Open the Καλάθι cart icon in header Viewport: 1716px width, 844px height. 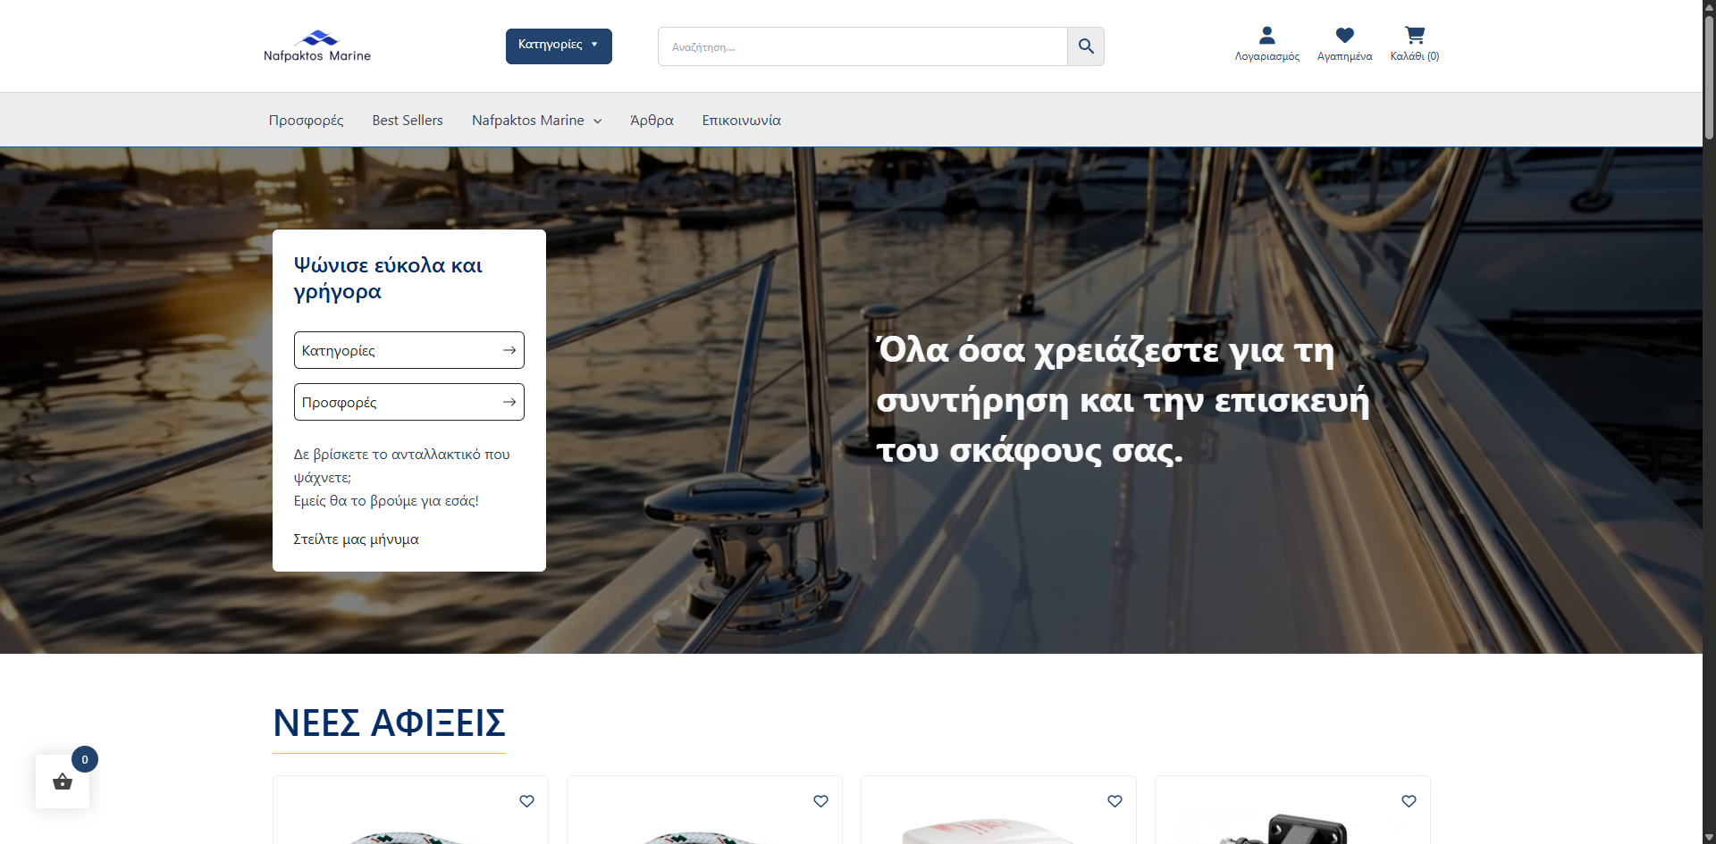pos(1414,36)
